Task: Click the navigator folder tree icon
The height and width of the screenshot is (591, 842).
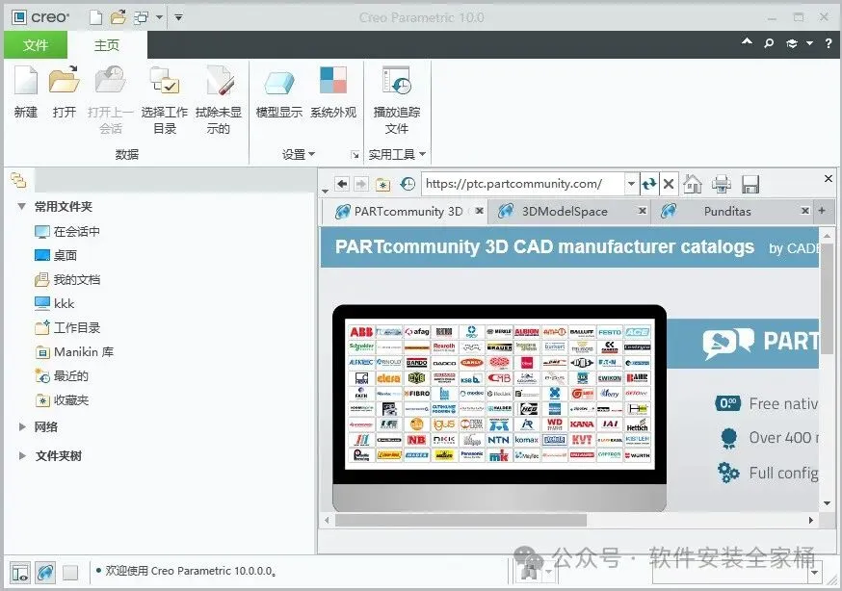Action: coord(18,180)
